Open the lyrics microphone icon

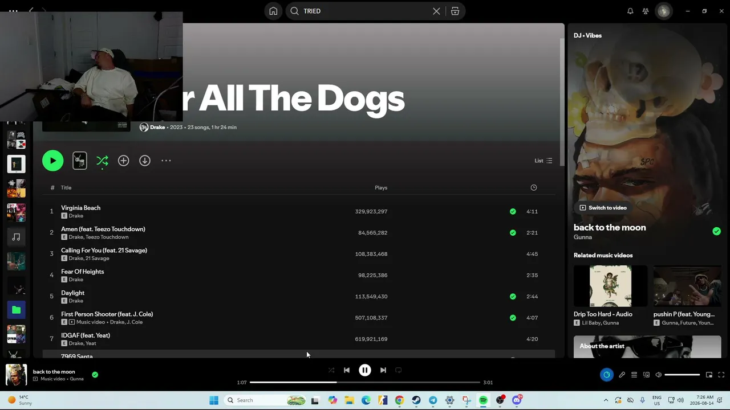[x=622, y=375]
